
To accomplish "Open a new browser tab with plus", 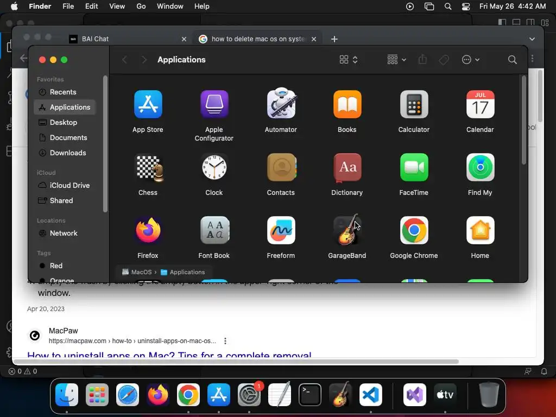I will click(334, 39).
